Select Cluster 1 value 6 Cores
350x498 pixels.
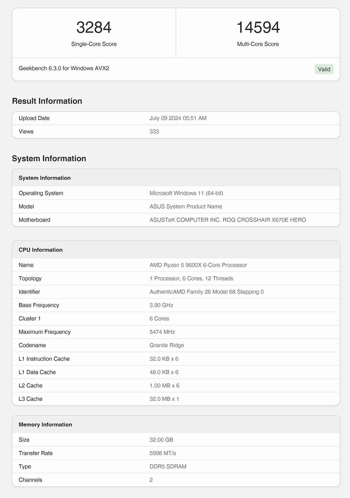click(x=159, y=318)
